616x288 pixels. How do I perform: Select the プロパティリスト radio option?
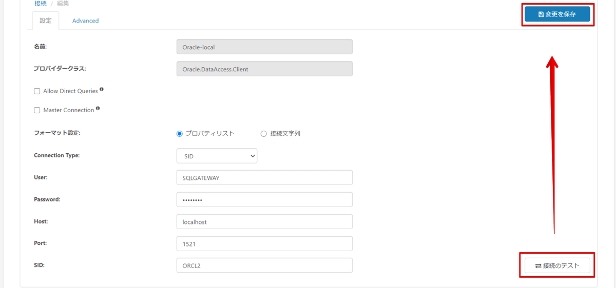[x=179, y=133]
